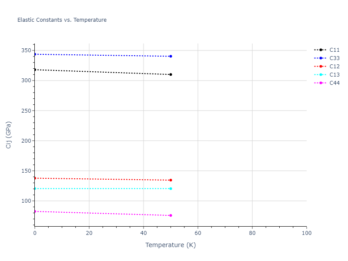Screen dimensions: 348x261
Task: Select the cyan C13 marker at 50 K
Action: [171, 188]
